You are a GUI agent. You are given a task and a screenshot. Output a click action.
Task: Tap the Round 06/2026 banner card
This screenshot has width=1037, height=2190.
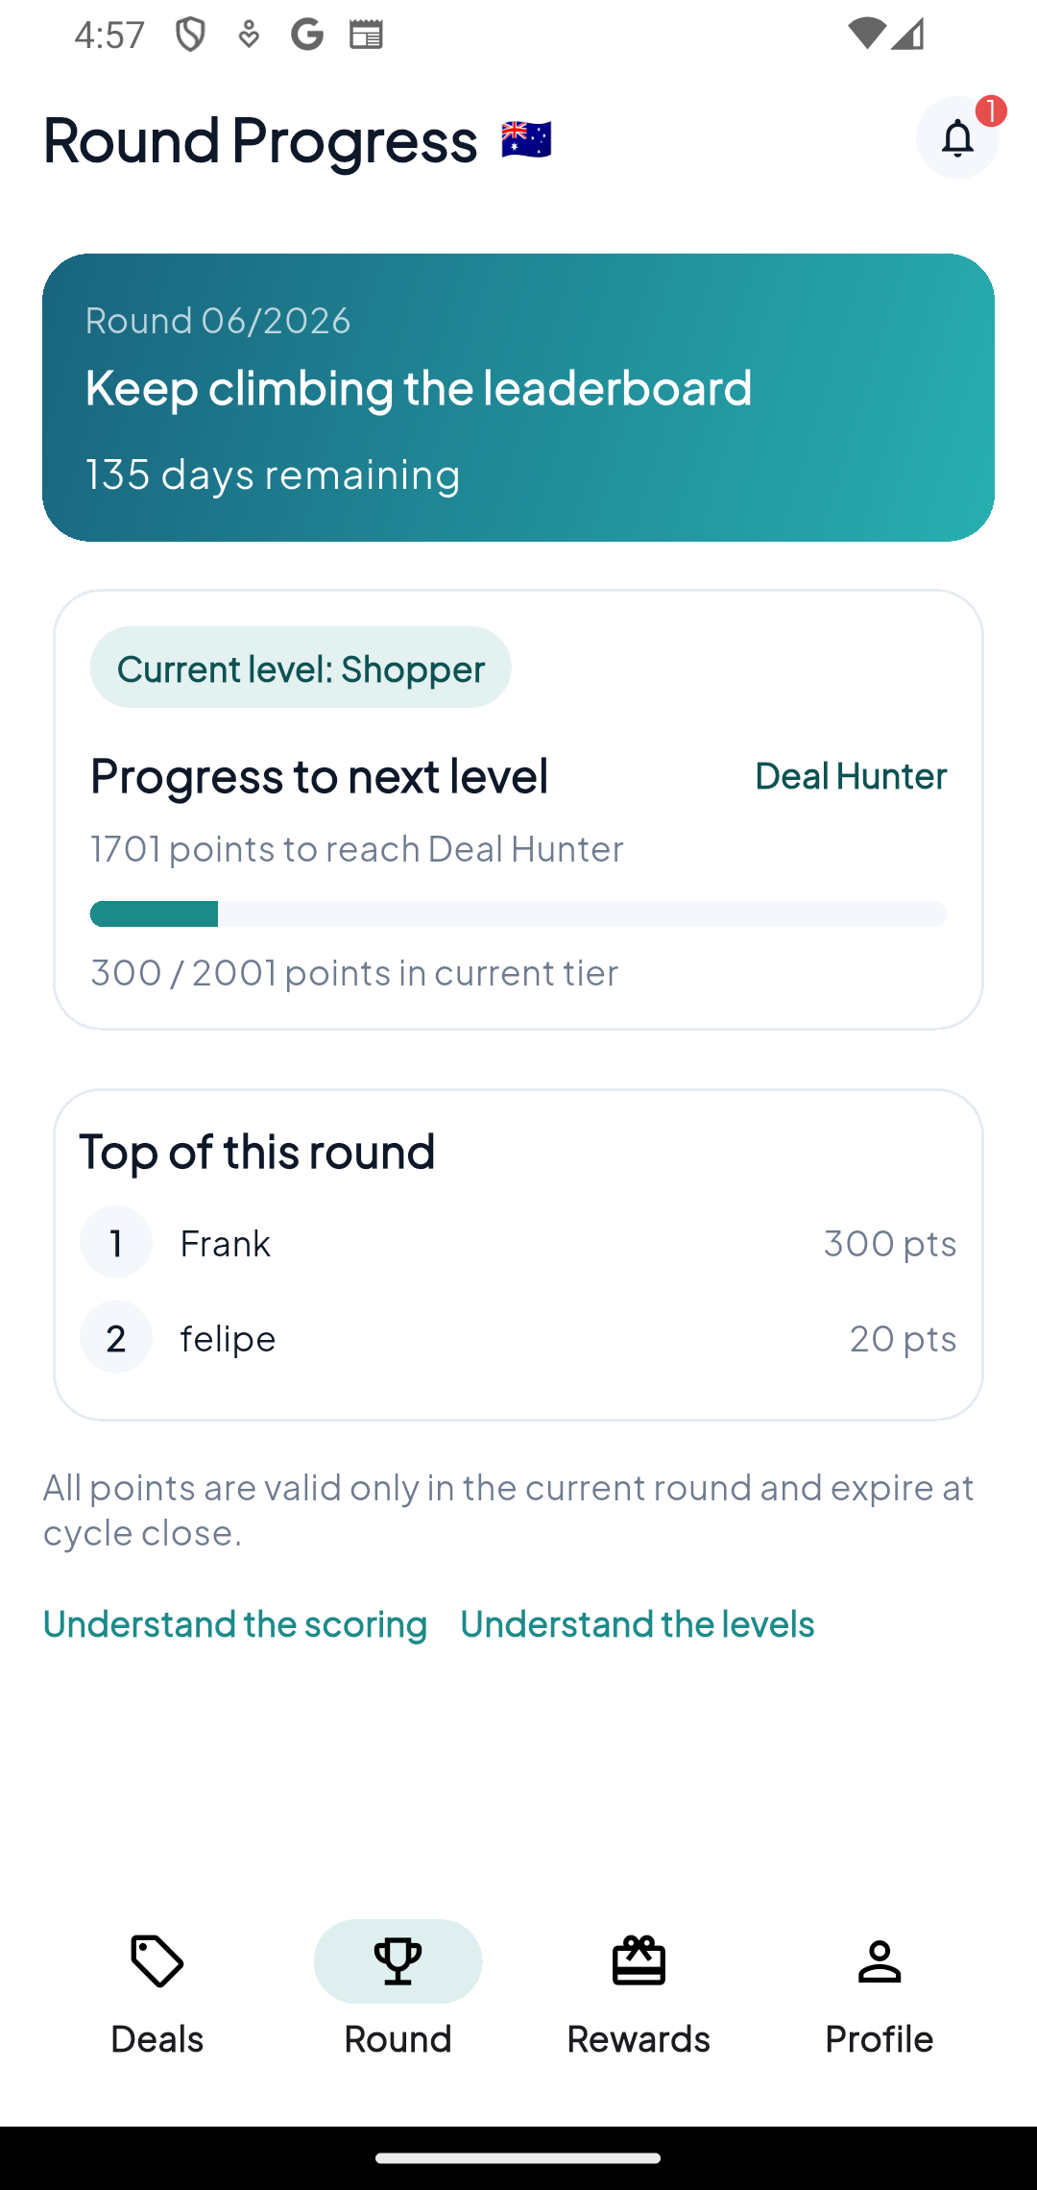coord(518,398)
